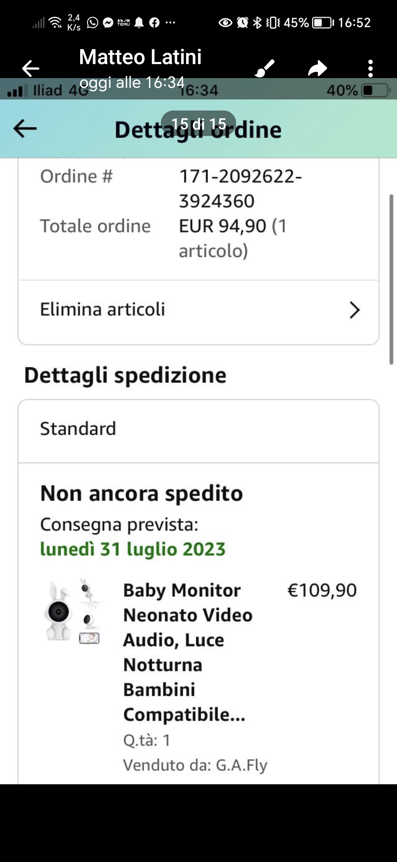The width and height of the screenshot is (397, 862).
Task: Tap the Messenger icon in the status bar
Action: pyautogui.click(x=108, y=23)
